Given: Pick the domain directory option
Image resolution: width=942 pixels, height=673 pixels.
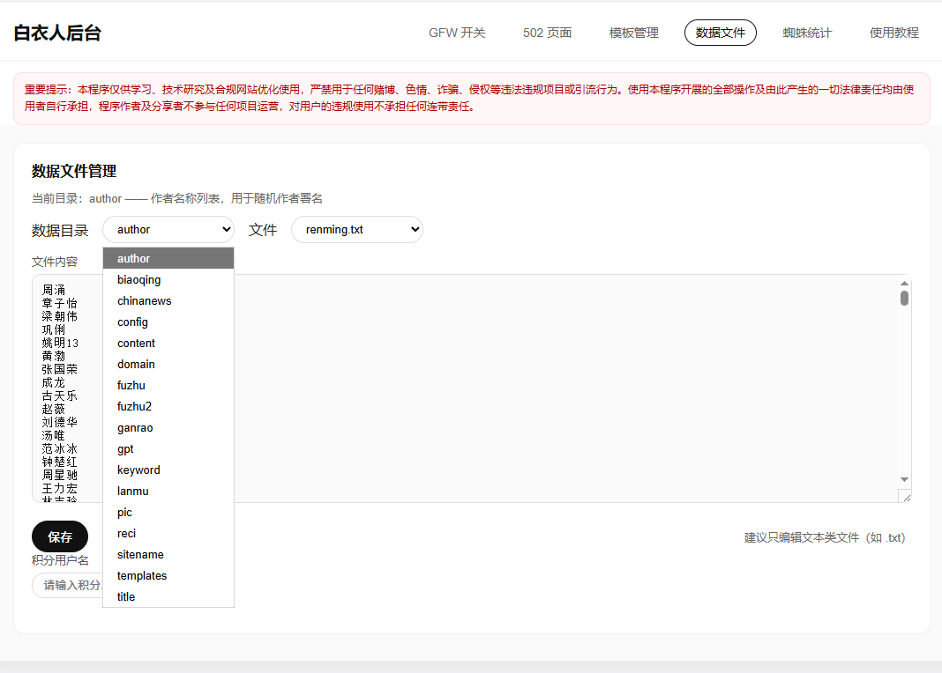Looking at the screenshot, I should click(x=136, y=365).
